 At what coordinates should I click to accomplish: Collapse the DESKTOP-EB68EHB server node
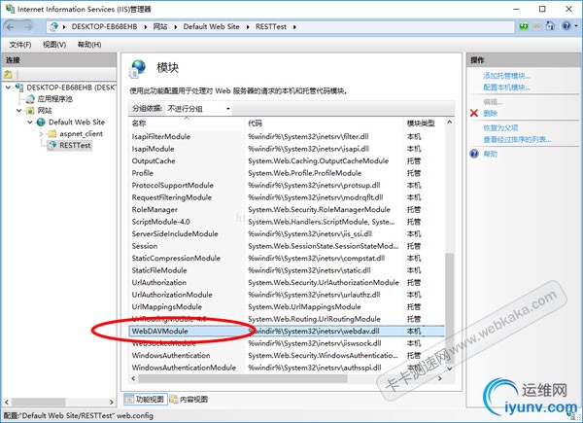pos(8,88)
